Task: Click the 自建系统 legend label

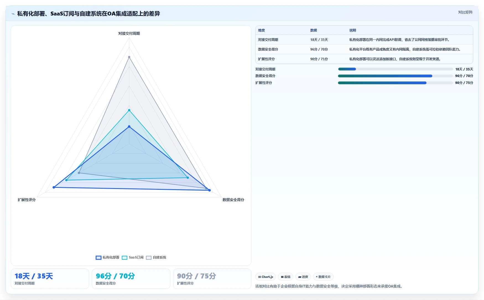Action: (160, 257)
